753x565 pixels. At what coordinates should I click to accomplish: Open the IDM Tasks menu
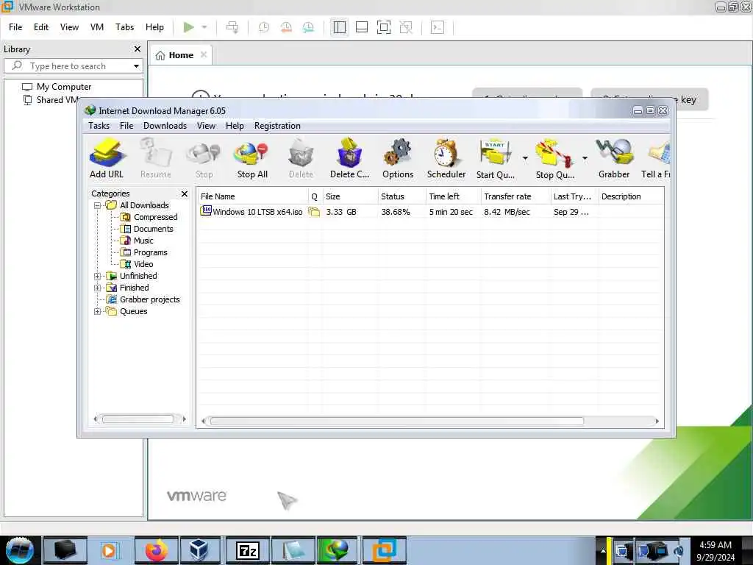point(99,126)
